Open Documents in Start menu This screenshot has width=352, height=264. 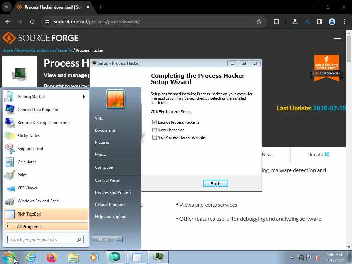pyautogui.click(x=105, y=130)
